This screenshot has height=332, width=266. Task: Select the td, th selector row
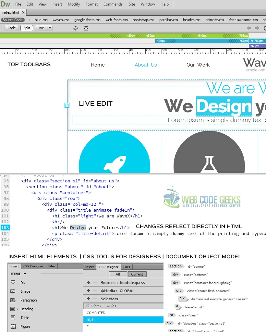click(124, 320)
